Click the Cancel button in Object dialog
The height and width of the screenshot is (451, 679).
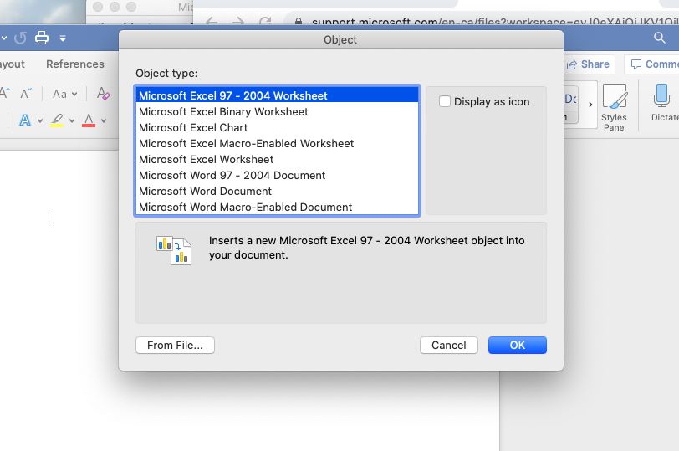(448, 346)
